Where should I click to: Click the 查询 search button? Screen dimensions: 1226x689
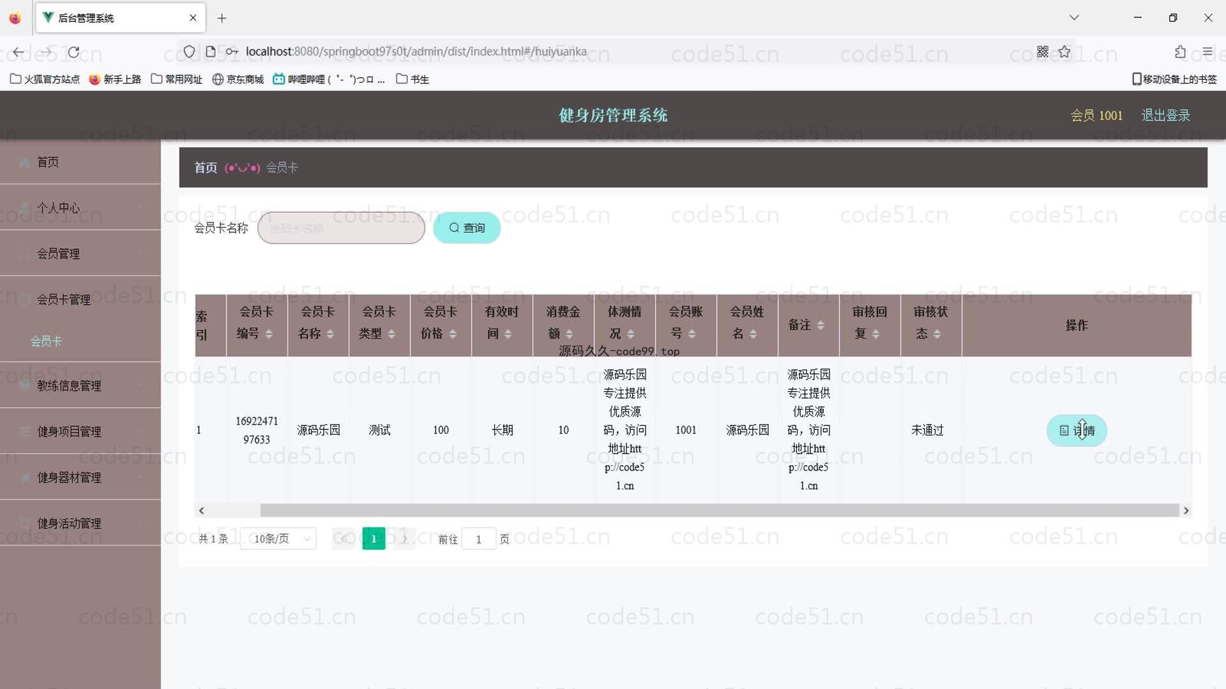[467, 228]
